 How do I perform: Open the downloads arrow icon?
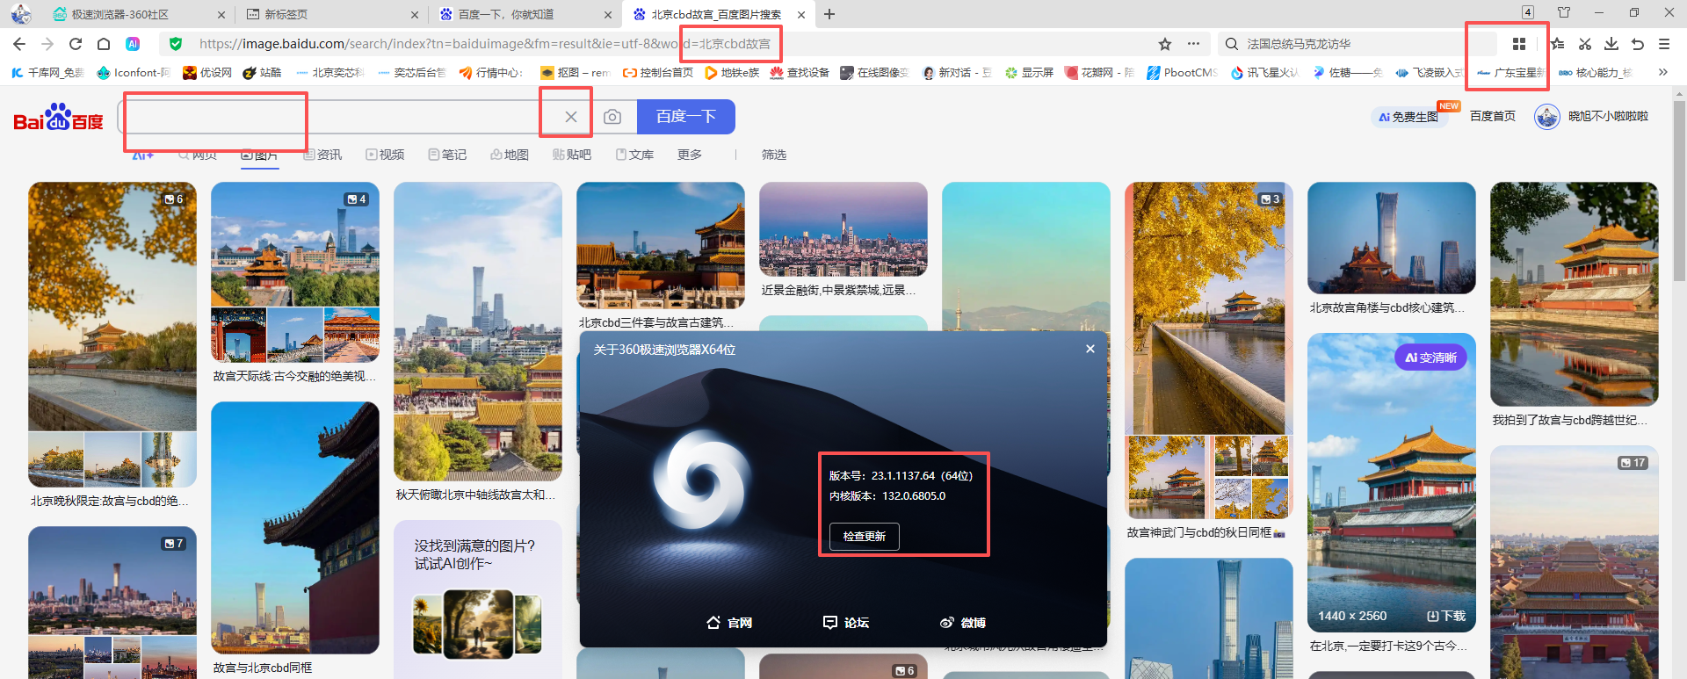[1611, 44]
